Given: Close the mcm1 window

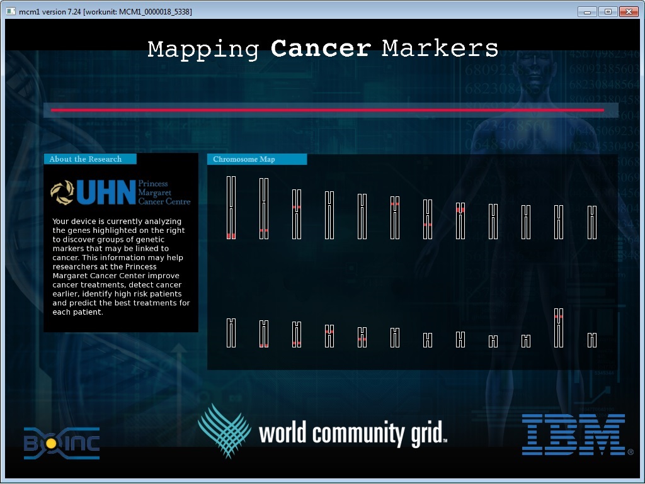Looking at the screenshot, I should [629, 12].
